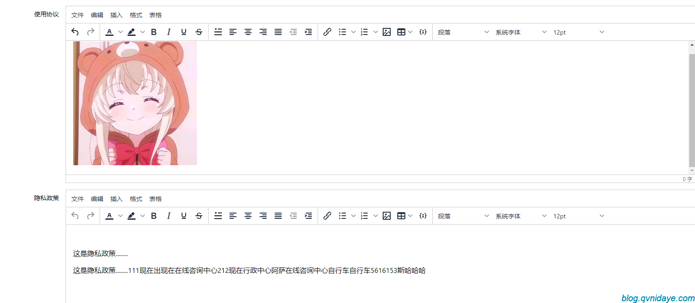Viewport: 695px width, 303px height.
Task: Open 段落 format dropdown in 使用协议 editor
Action: coord(463,32)
